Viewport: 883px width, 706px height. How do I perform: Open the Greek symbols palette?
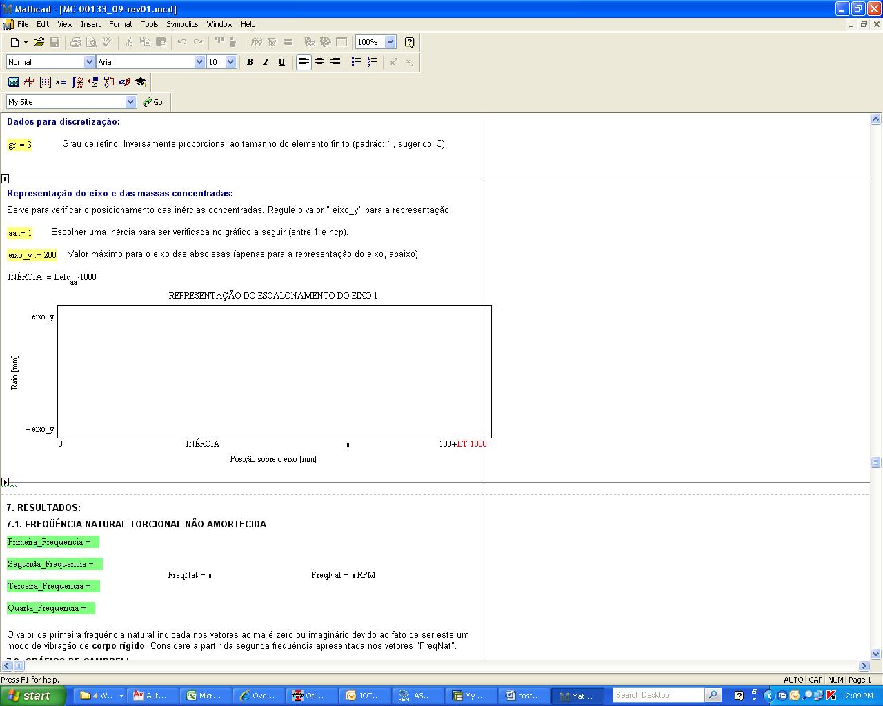click(x=124, y=82)
